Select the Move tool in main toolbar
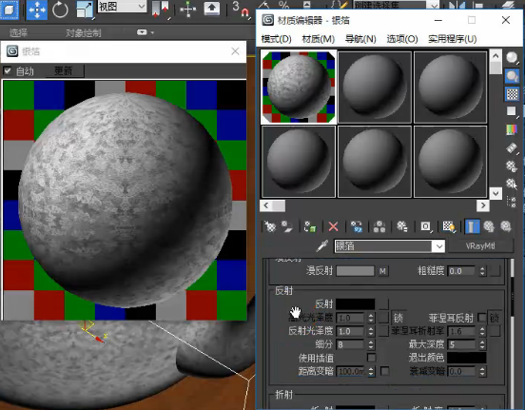 tap(37, 10)
